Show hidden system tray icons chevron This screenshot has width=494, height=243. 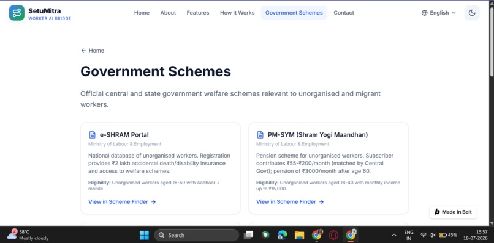394,235
